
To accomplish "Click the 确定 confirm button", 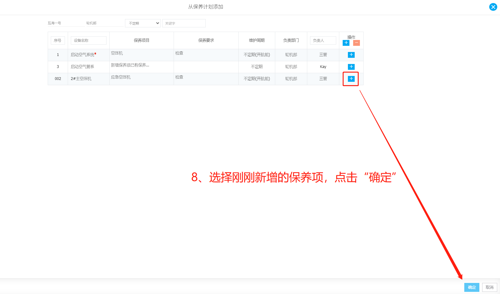I will (472, 287).
